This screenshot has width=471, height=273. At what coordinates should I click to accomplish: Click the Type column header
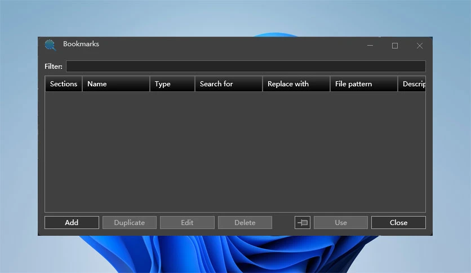pos(172,84)
